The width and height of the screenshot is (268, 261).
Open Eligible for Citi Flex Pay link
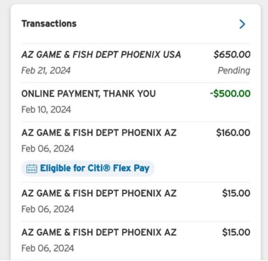(88, 168)
